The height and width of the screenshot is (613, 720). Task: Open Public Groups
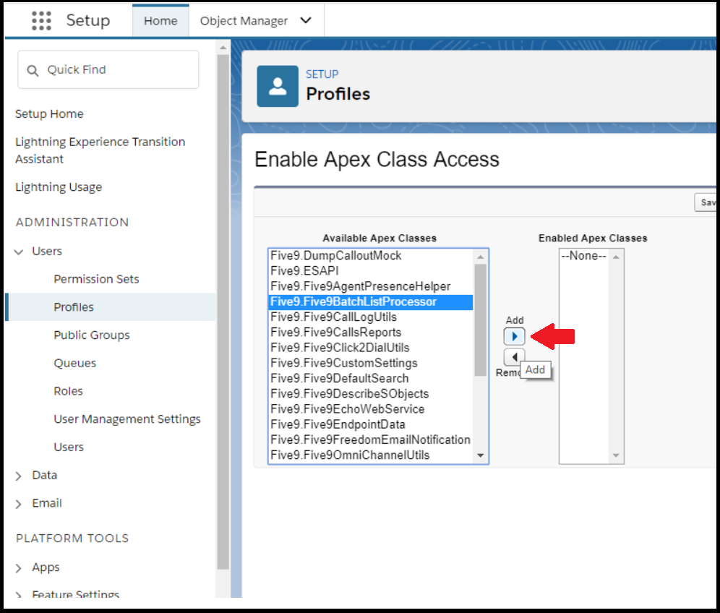pos(92,335)
